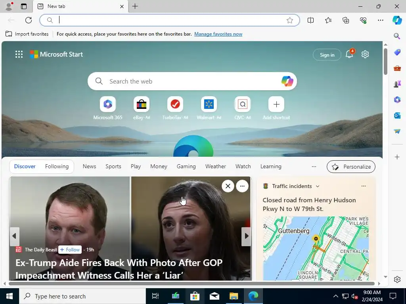The width and height of the screenshot is (406, 304).
Task: Open sidebar Search tool
Action: pos(397,36)
